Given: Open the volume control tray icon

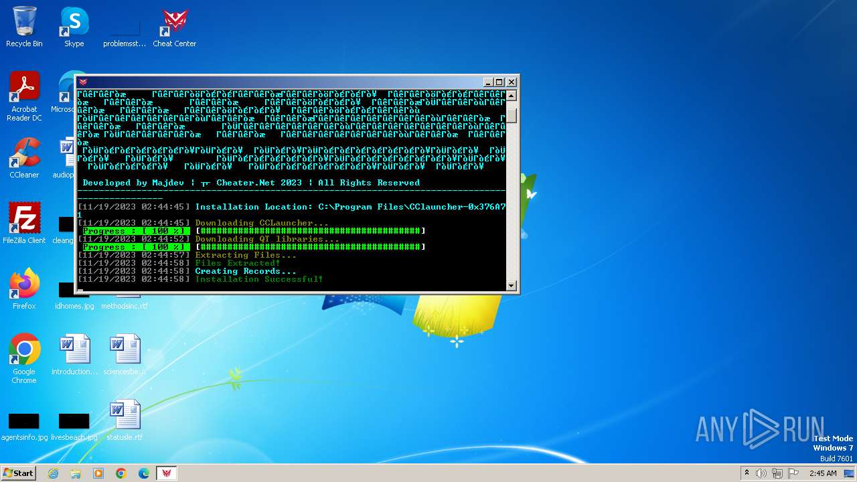Looking at the screenshot, I should [x=761, y=473].
